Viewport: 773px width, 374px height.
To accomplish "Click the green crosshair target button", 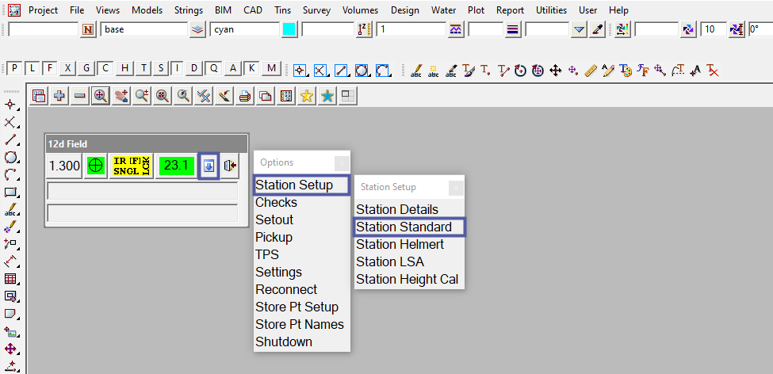I will 95,166.
